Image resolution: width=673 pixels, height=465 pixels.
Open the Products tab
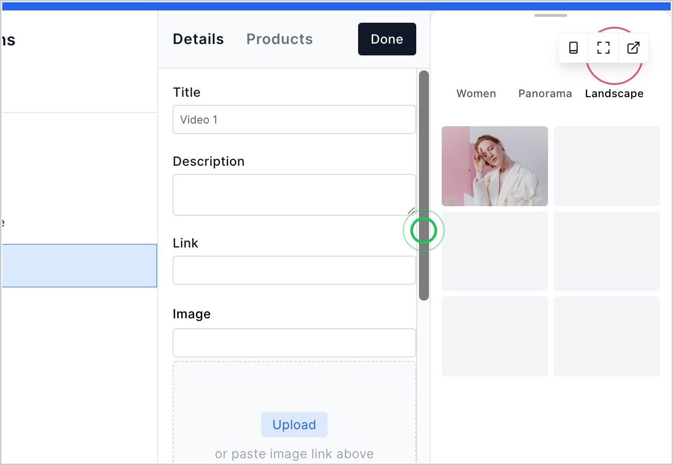[x=279, y=39]
